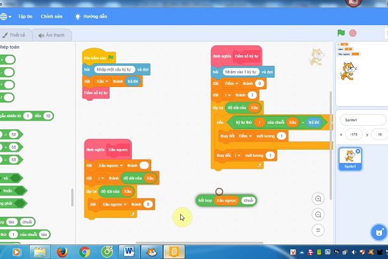Click the 'trả lời' reporter in the nếu condition
388x259 pixels.
click(x=314, y=123)
